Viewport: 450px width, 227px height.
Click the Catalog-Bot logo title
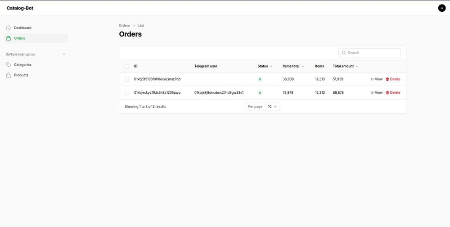[20, 8]
